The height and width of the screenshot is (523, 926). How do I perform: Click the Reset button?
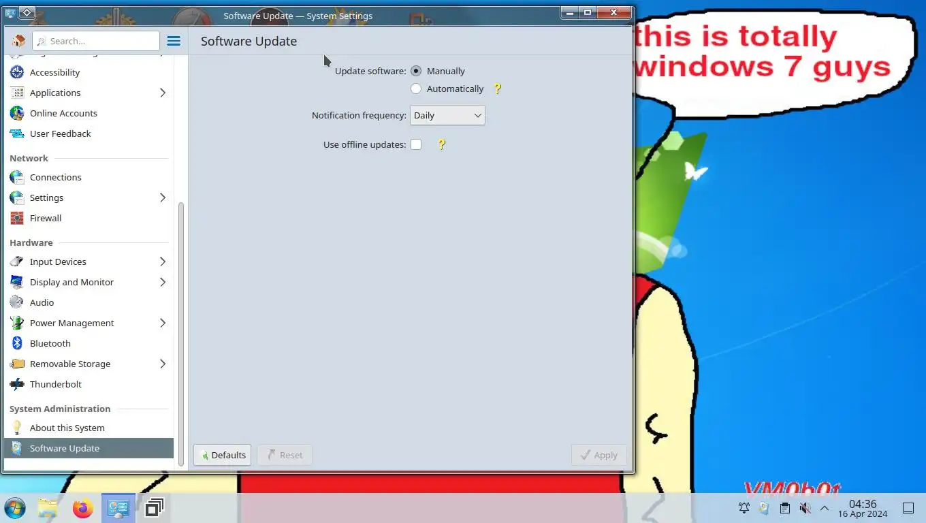point(285,455)
